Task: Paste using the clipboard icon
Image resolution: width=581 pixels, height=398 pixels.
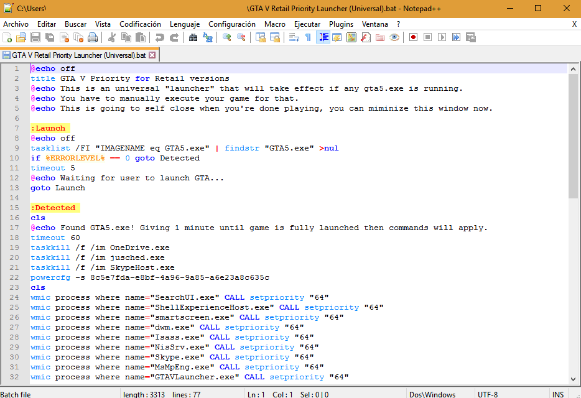Action: coord(141,37)
